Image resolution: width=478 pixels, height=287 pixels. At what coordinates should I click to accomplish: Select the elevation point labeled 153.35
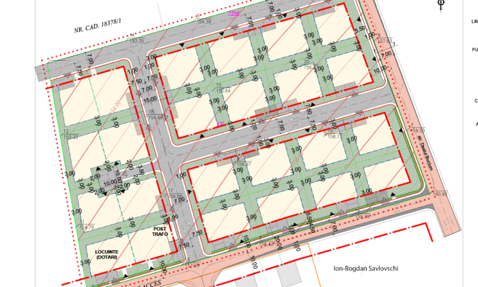[137, 40]
